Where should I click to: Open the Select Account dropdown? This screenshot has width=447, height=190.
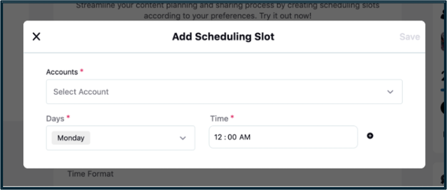(224, 92)
